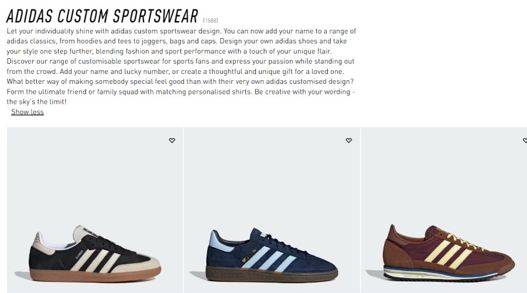Click the text 'the sky's the limit!'
The image size is (527, 293).
tap(37, 101)
